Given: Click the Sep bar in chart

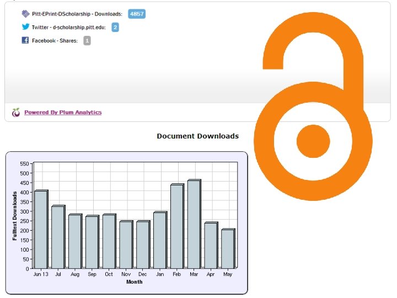Looking at the screenshot, I should click(x=92, y=242).
